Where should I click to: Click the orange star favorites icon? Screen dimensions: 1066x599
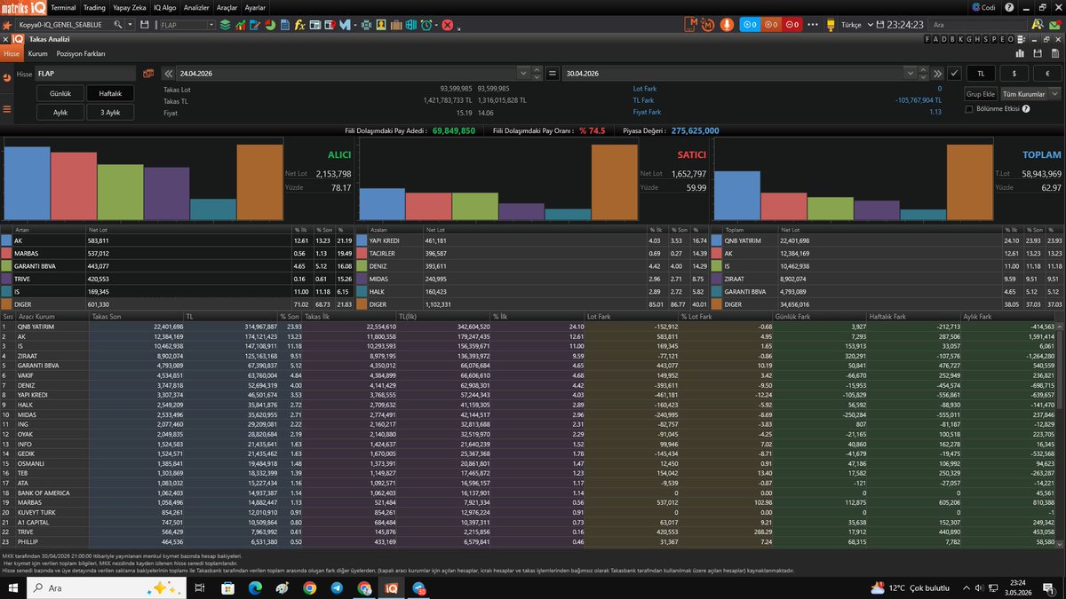[x=7, y=26]
